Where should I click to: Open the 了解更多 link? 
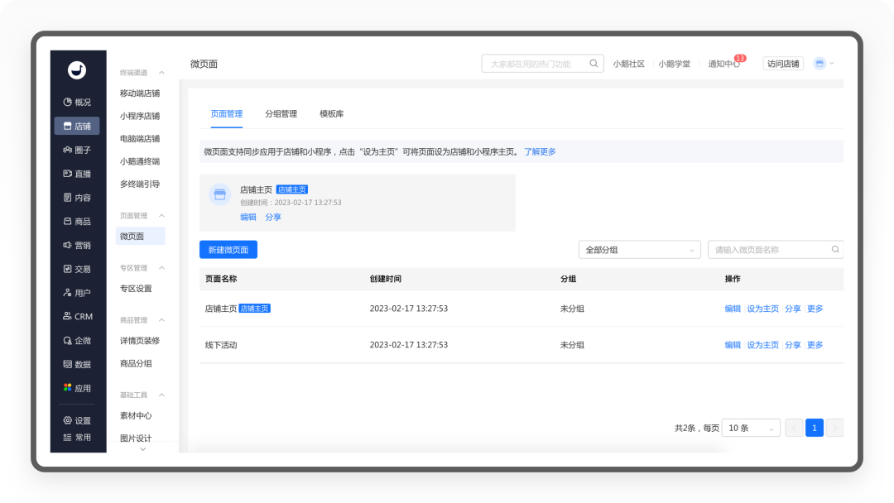tap(540, 151)
